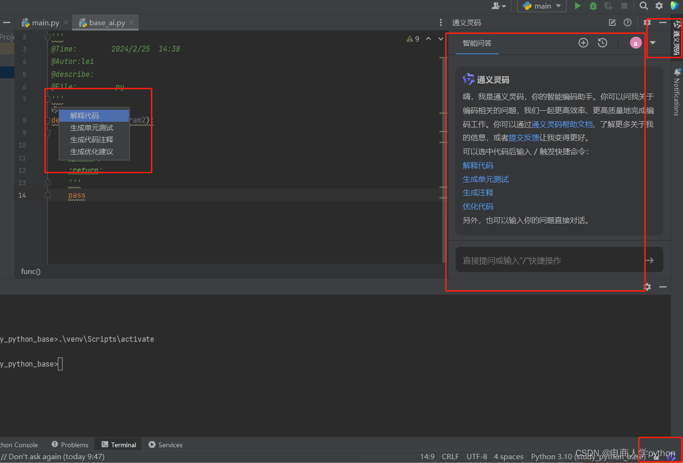The image size is (683, 463).
Task: Click the func() breadcrumb
Action: [31, 271]
